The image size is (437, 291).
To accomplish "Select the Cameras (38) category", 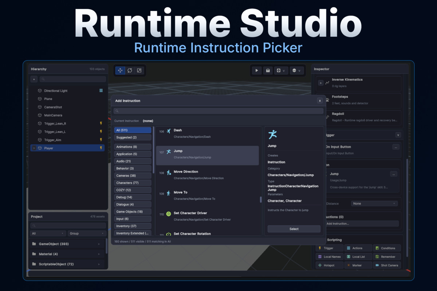I will click(133, 176).
